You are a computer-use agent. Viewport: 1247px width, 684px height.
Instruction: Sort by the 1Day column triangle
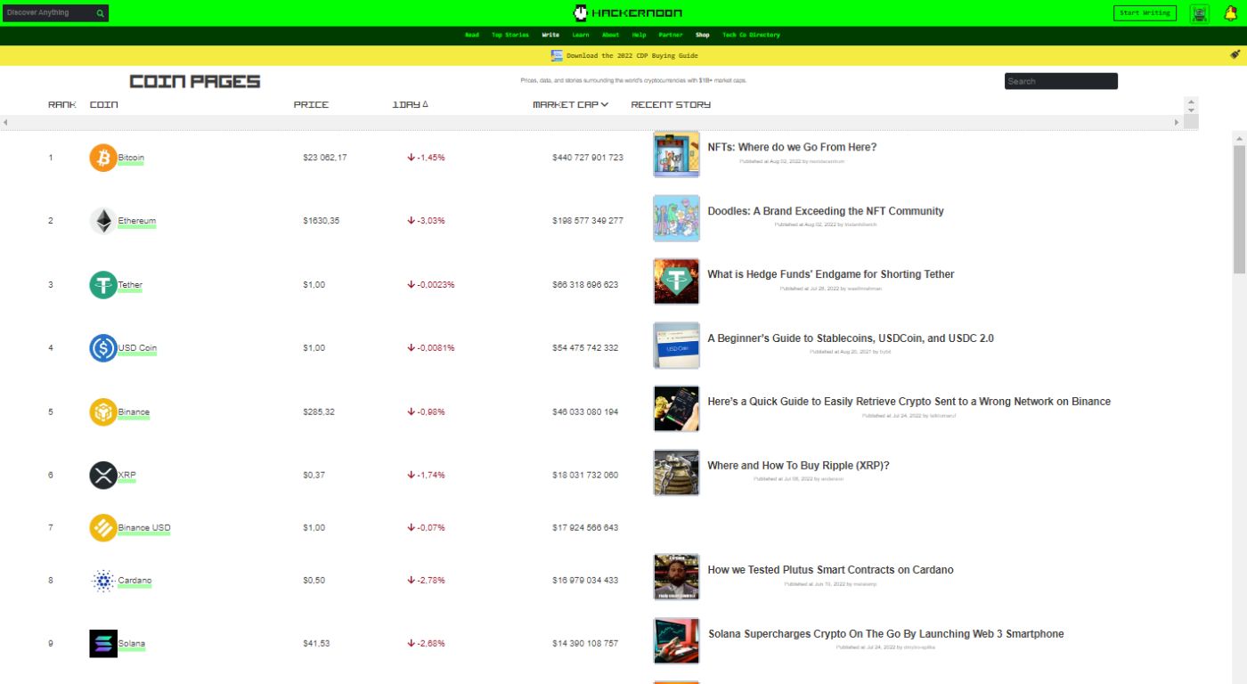coord(425,104)
